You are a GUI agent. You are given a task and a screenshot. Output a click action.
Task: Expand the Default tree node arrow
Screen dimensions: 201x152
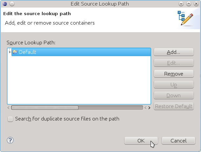tap(10, 52)
